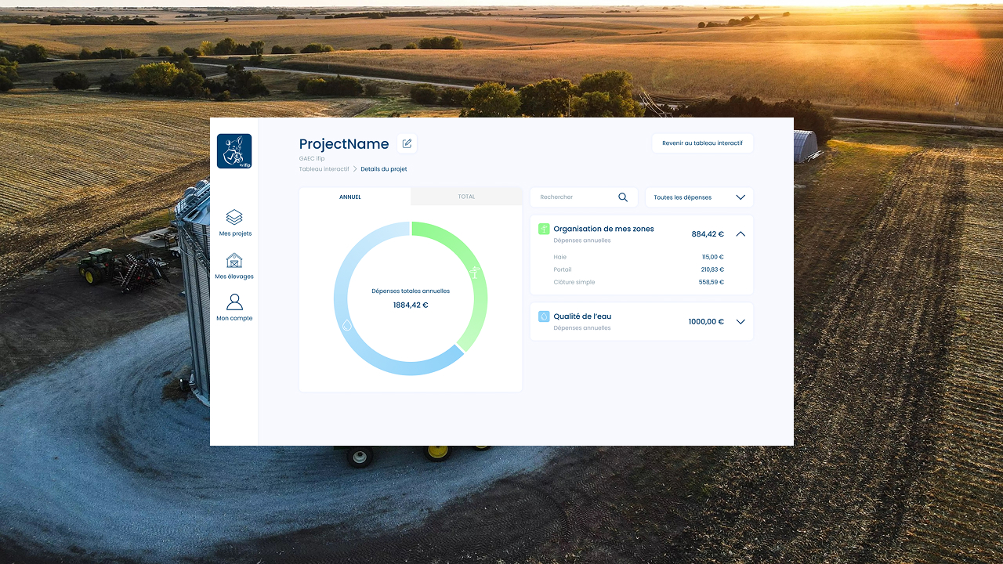Edit the ProjectName with pencil icon
The width and height of the screenshot is (1003, 564).
pyautogui.click(x=407, y=144)
